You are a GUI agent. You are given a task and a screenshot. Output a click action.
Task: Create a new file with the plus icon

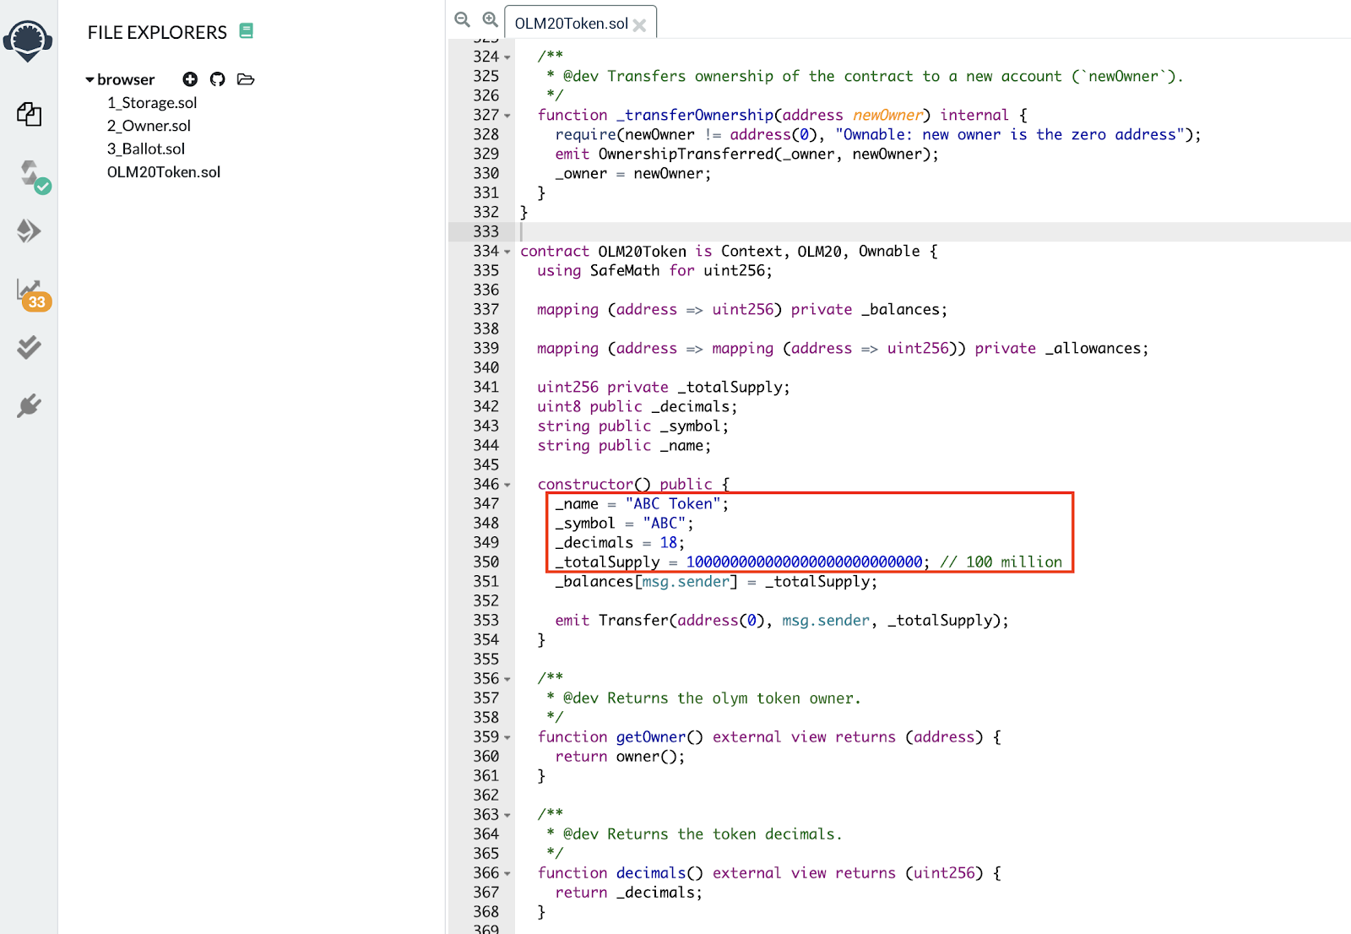pos(190,79)
